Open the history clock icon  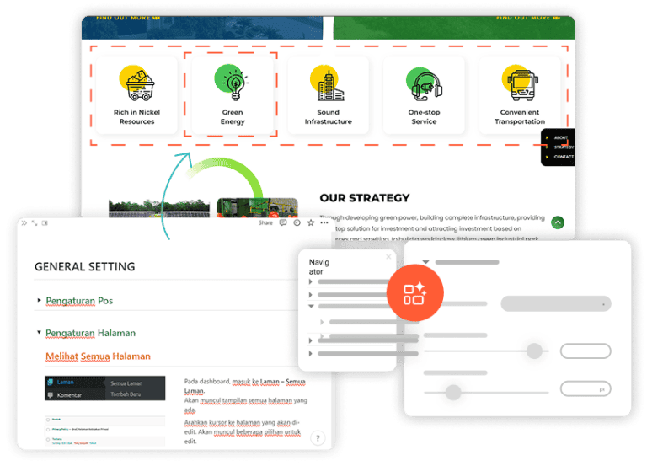tap(297, 223)
